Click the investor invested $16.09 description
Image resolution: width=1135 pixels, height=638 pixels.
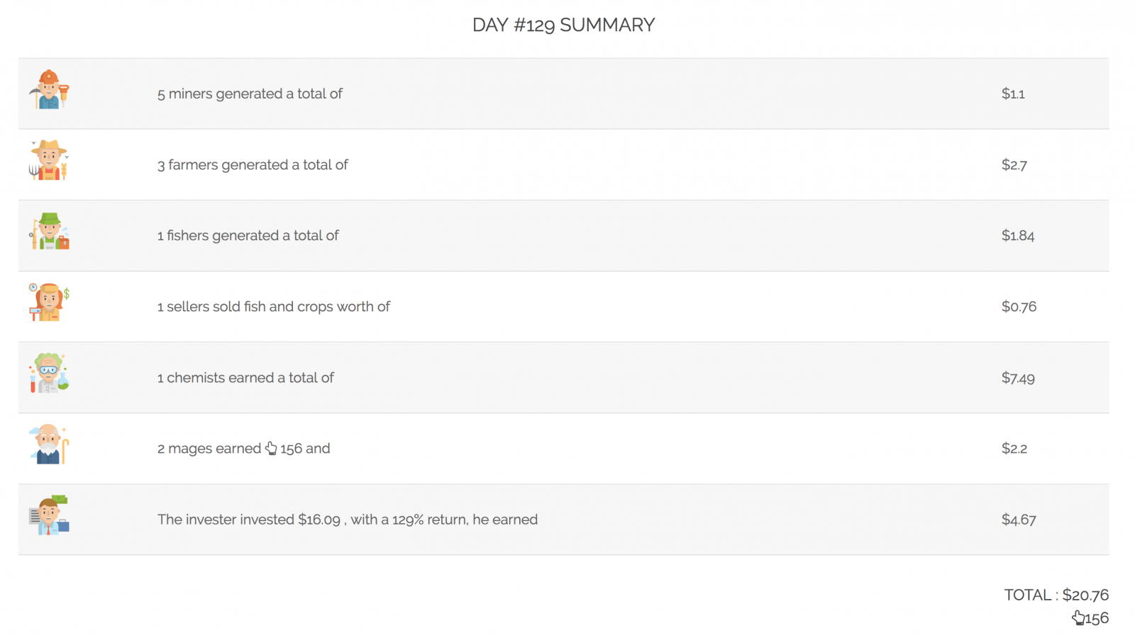tap(348, 520)
